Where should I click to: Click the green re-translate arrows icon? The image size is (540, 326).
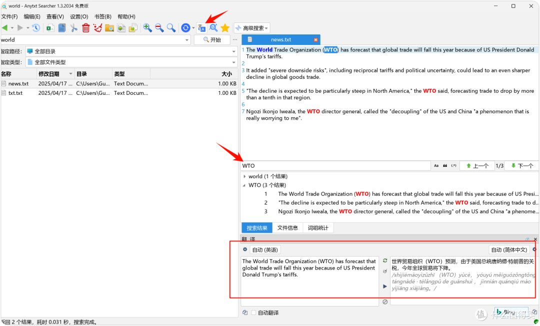tap(385, 261)
